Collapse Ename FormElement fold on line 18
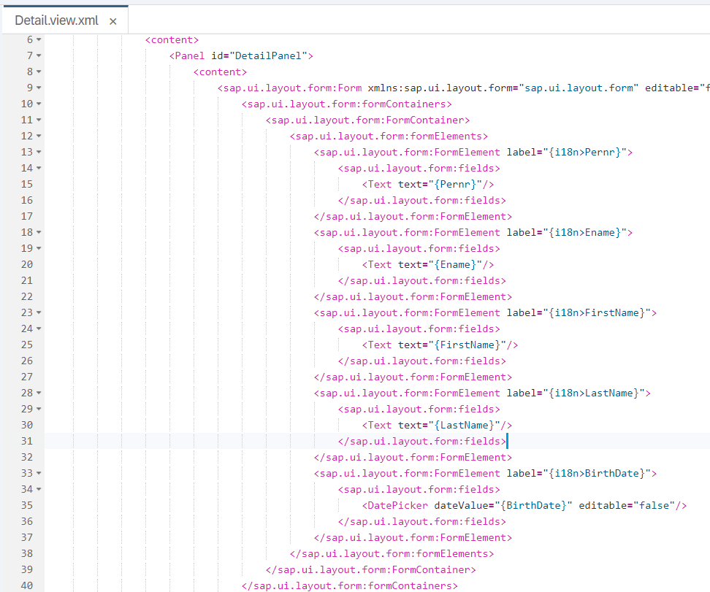 (x=39, y=233)
